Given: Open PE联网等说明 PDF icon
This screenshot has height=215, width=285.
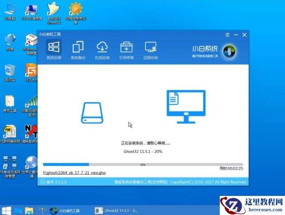Looking at the screenshot, I should [10, 134].
